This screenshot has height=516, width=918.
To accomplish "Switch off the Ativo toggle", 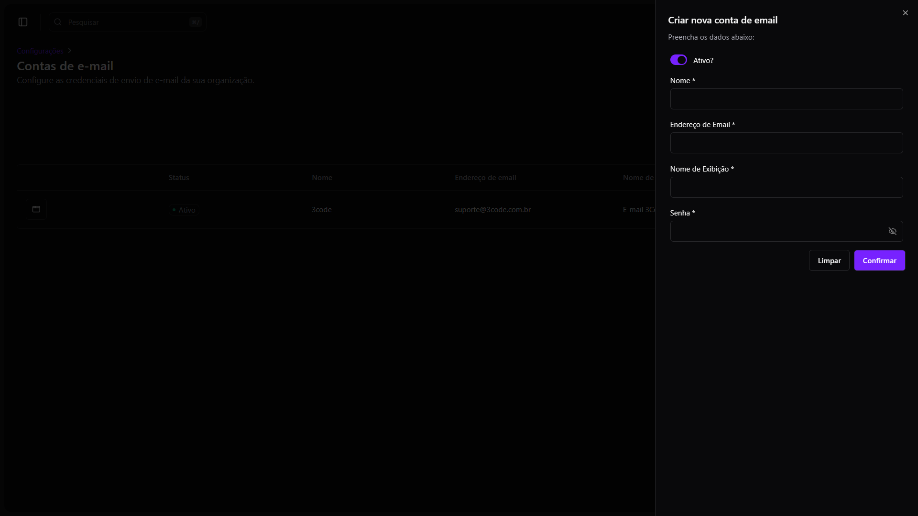I will tap(678, 60).
